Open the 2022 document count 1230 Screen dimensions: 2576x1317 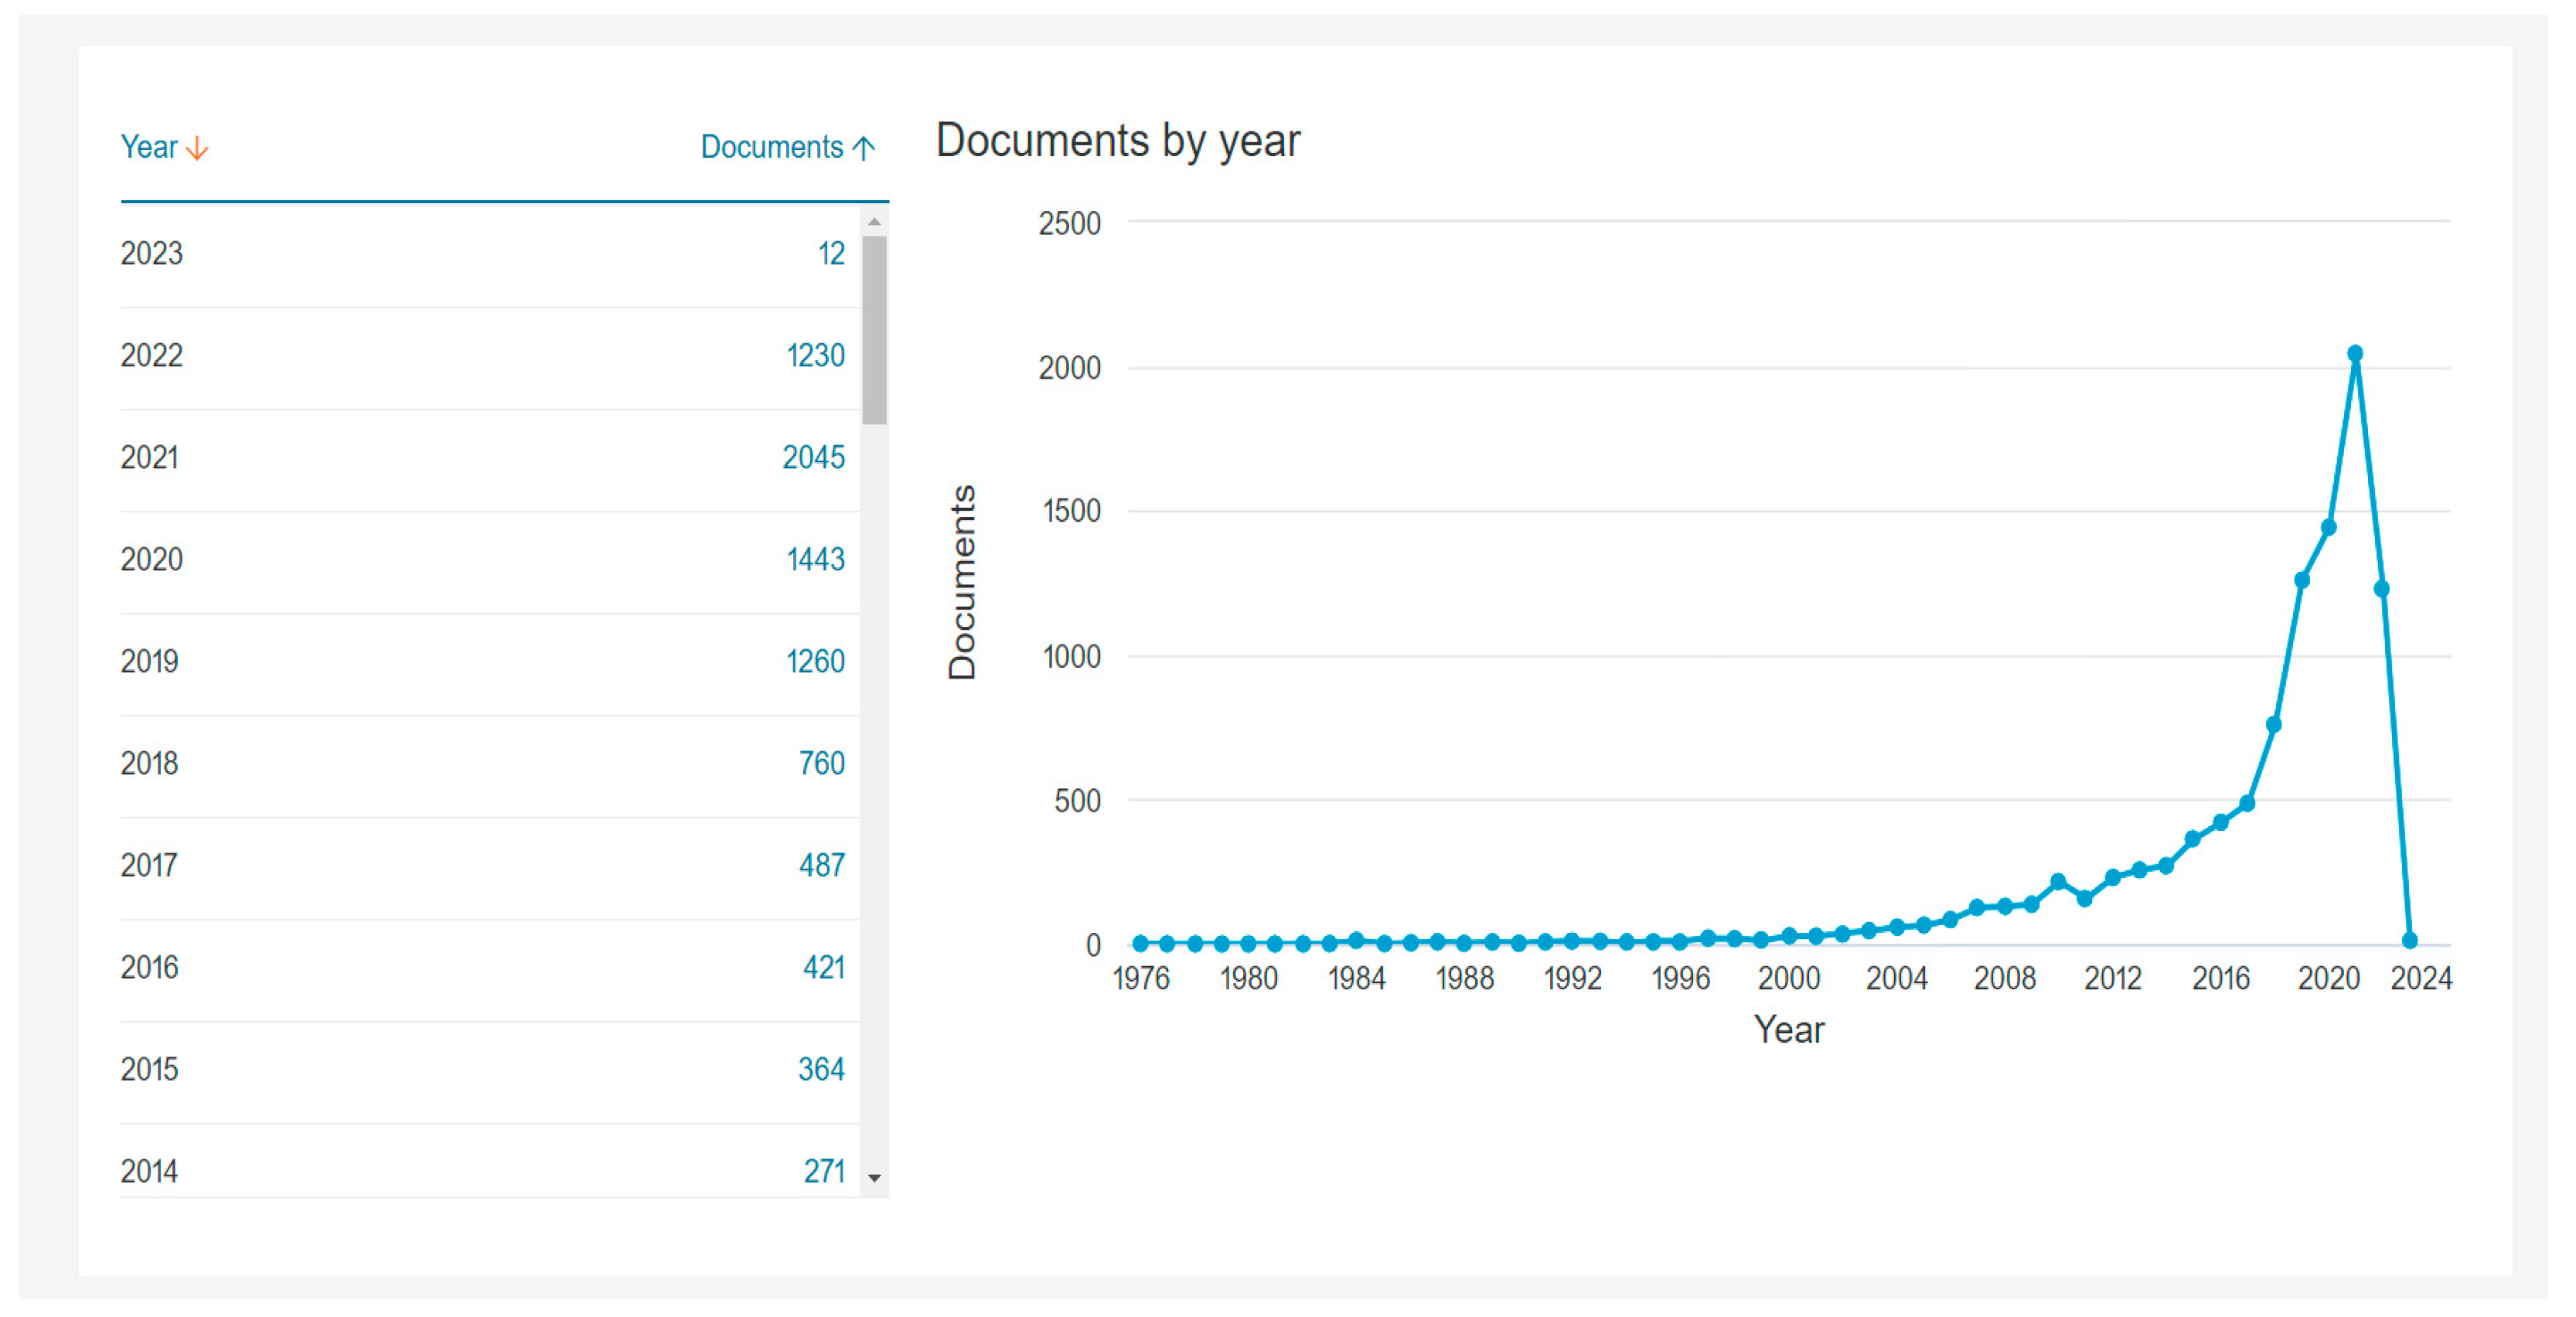coord(815,355)
